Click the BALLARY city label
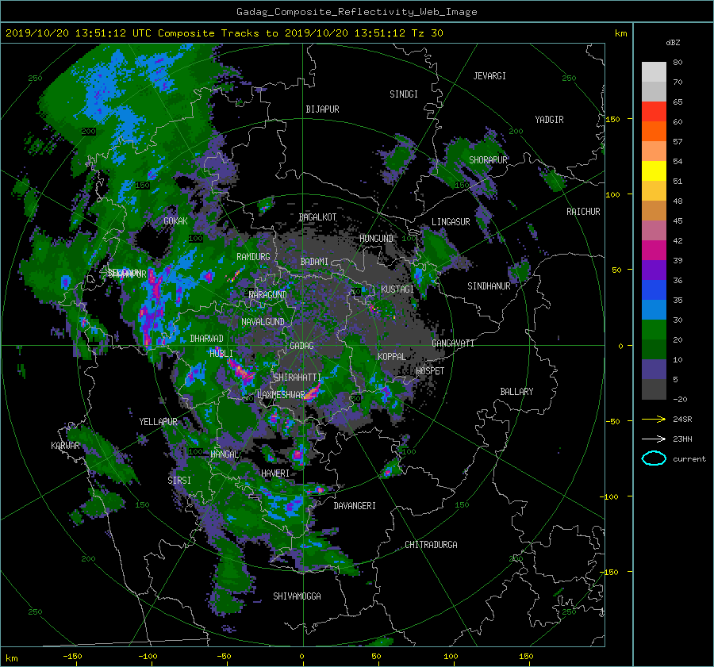The width and height of the screenshot is (714, 667). pos(516,392)
